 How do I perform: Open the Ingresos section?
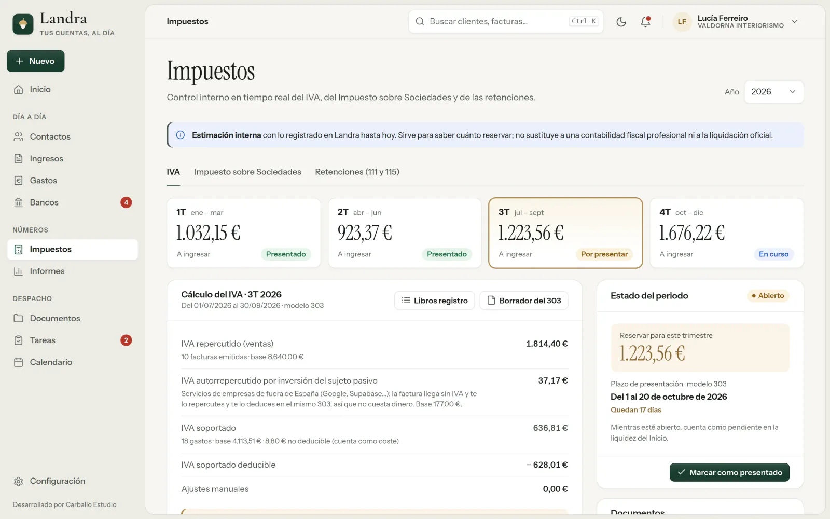(x=73, y=159)
